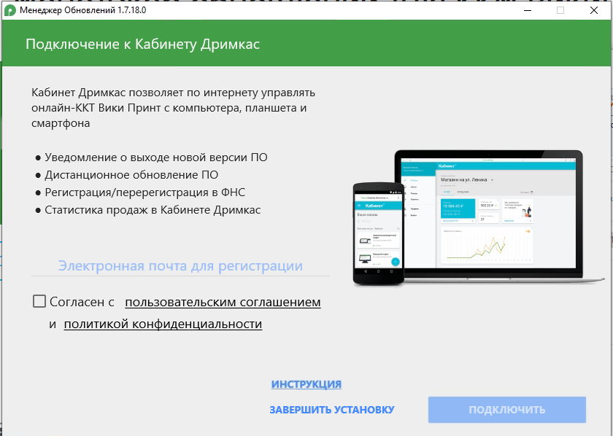Tick the Согласен с agreement checkbox
This screenshot has width=613, height=436.
click(39, 301)
